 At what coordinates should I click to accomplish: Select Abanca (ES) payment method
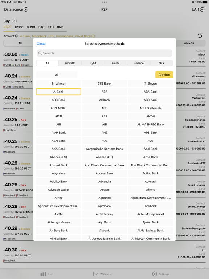[x=58, y=157]
